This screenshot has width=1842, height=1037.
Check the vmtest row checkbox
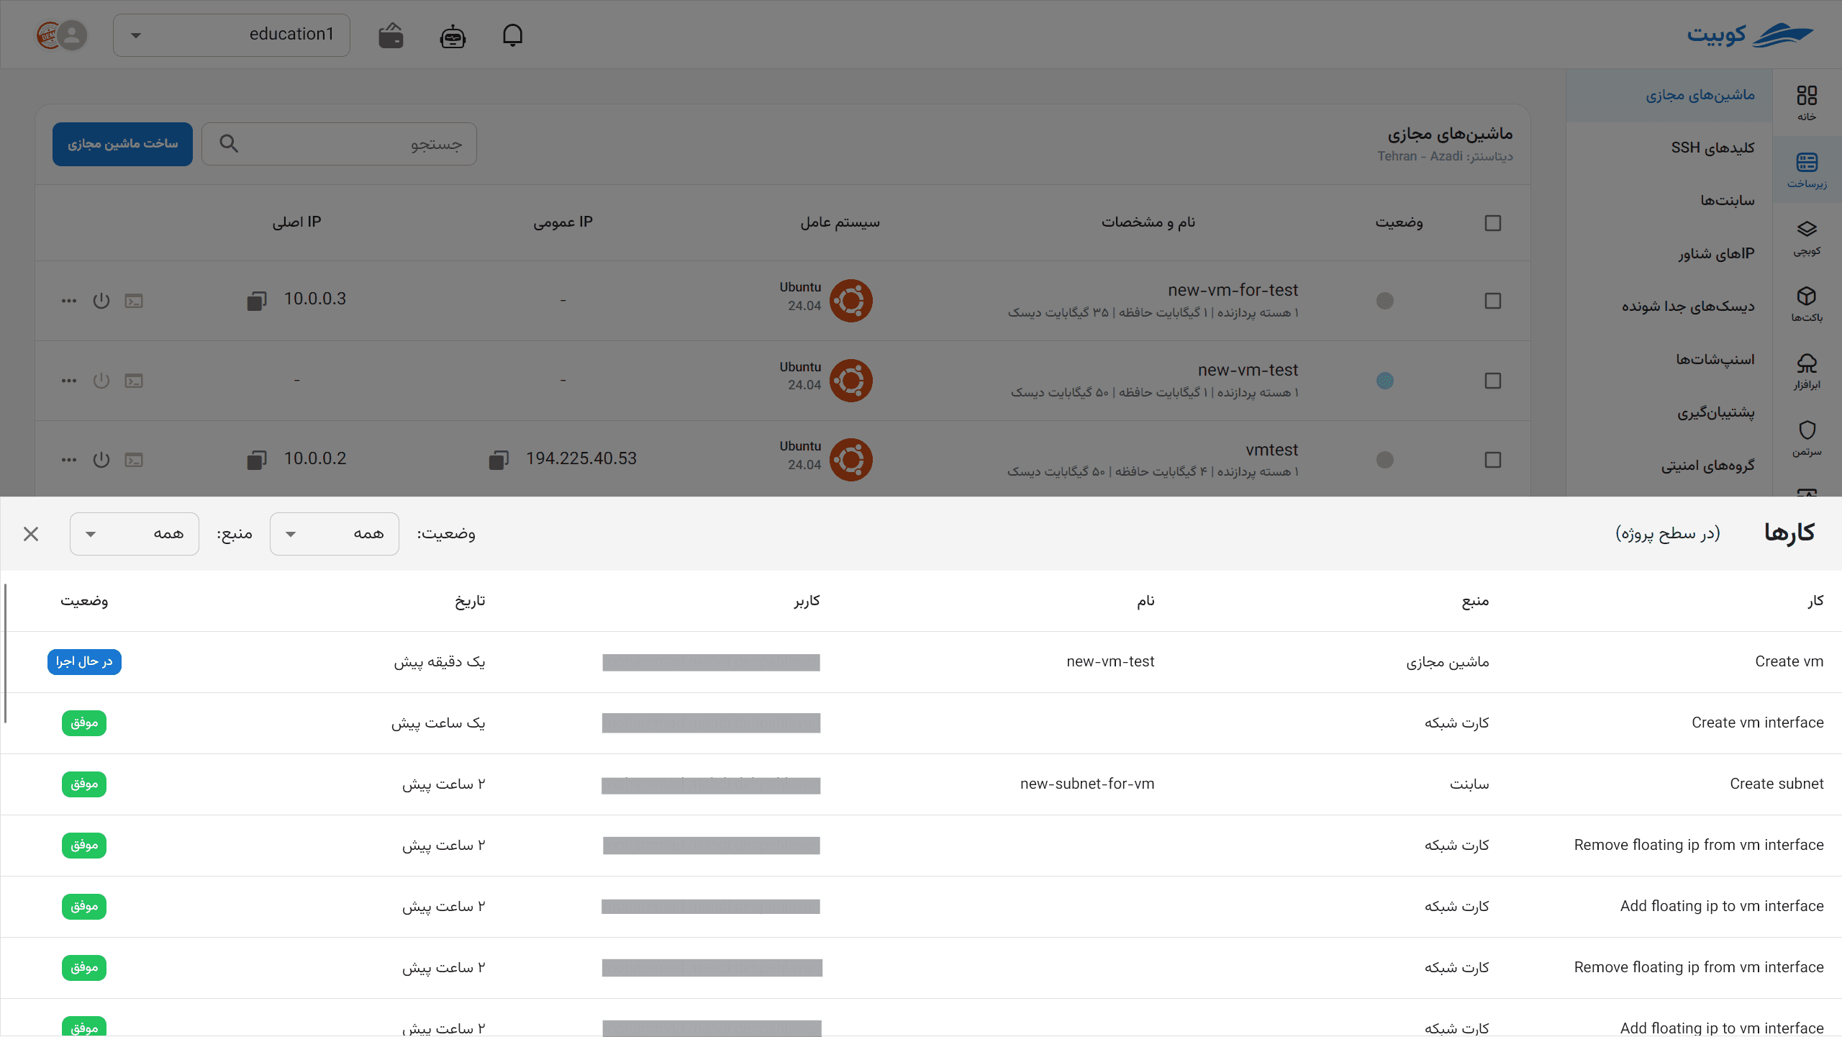pos(1493,459)
